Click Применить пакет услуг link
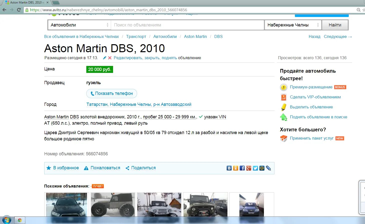This screenshot has width=365, height=224. 312,138
